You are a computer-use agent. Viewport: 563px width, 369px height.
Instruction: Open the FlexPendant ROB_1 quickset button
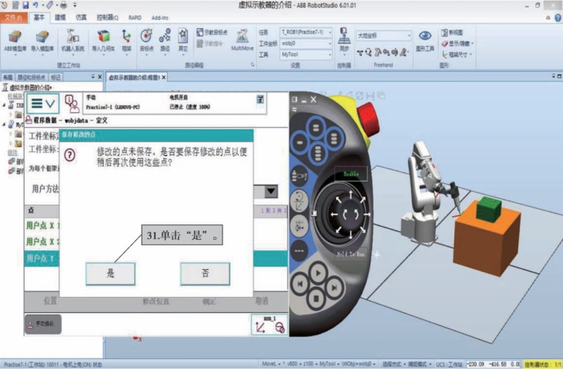(270, 324)
